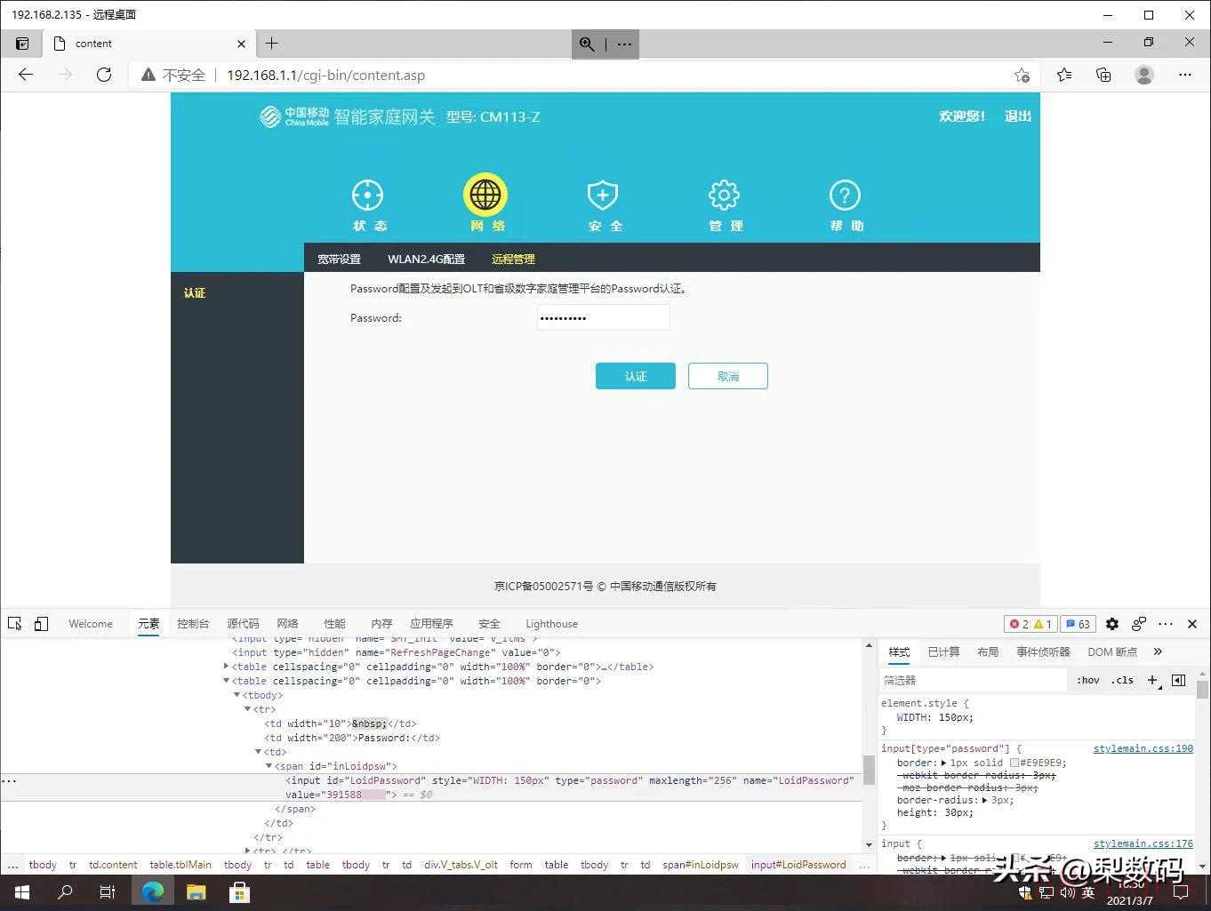Show more Styles sidebar tabs chevron

pyautogui.click(x=1158, y=651)
